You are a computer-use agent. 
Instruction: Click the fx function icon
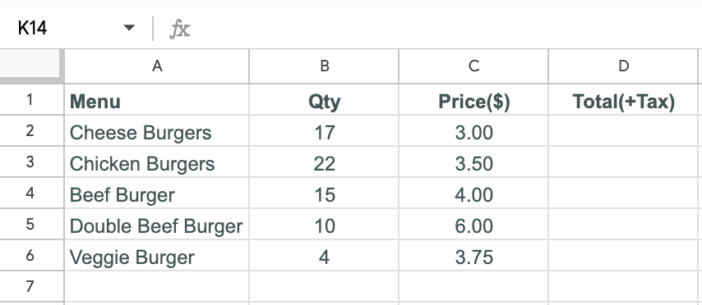180,29
